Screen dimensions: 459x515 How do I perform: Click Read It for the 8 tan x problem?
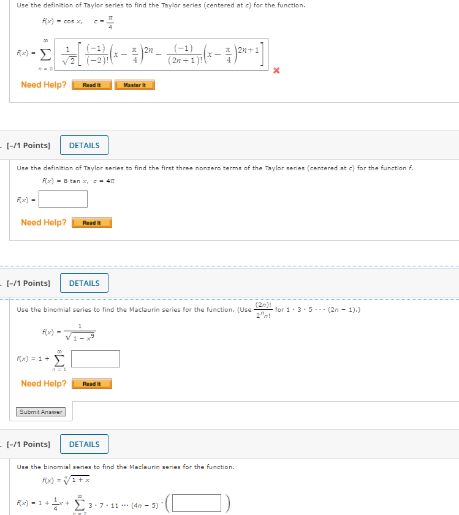[x=91, y=223]
